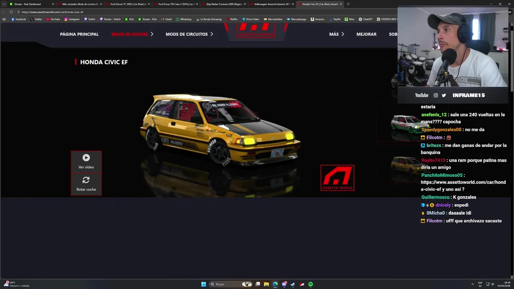Open La Ronda Simracing bookmark
Screen dimensions: 514x289
point(209,19)
